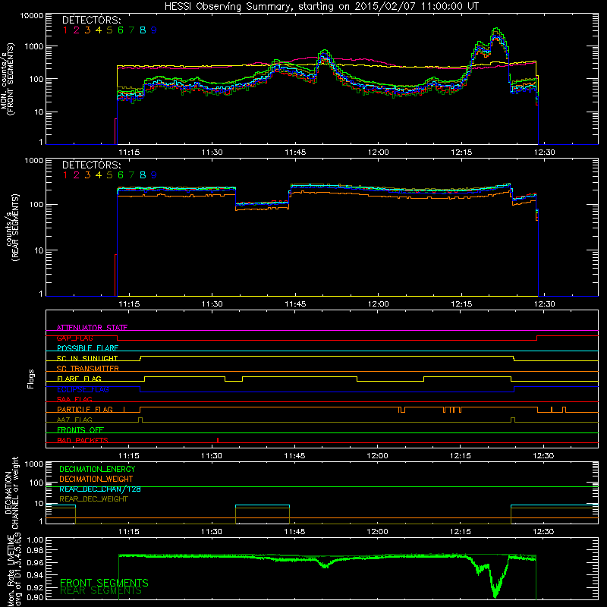The width and height of the screenshot is (607, 607).
Task: Click the 0.92 tick on the livetime axis
Action: (x=36, y=587)
